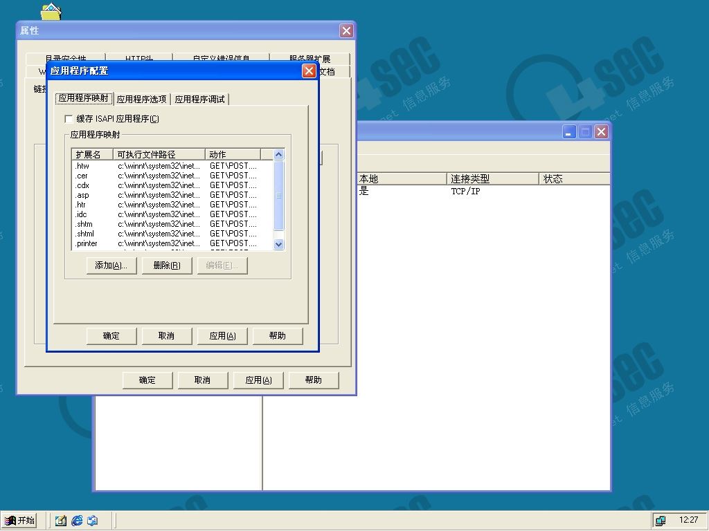Switch to the 应用程序选项 tab

click(x=141, y=99)
